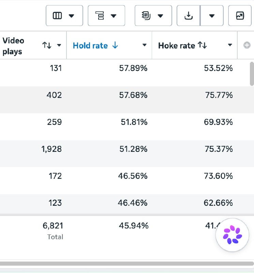Open Hoke rate column dropdown caret
This screenshot has width=254, height=273.
click(230, 45)
